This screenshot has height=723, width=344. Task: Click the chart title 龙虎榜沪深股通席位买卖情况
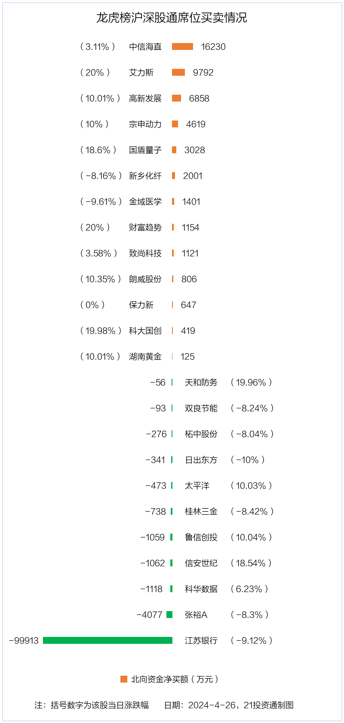[172, 18]
